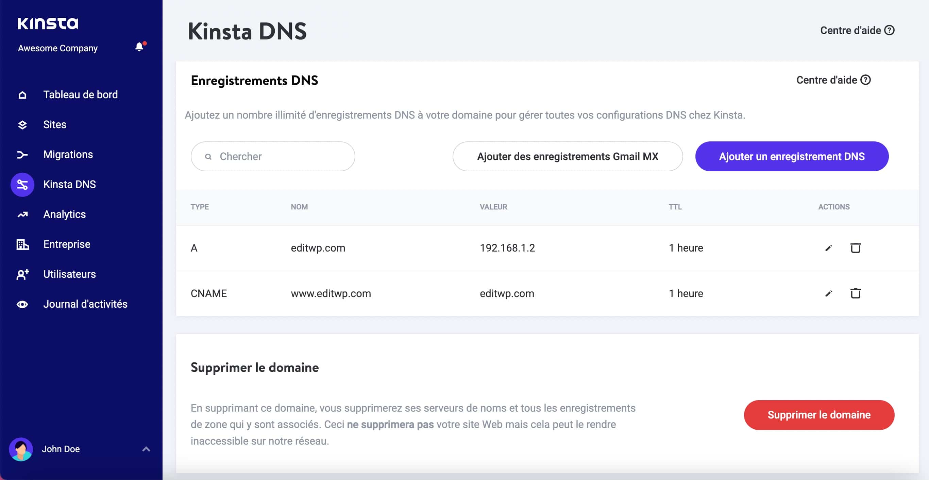Click the Journal d'activités eye icon
This screenshot has height=480, width=929.
(22, 304)
